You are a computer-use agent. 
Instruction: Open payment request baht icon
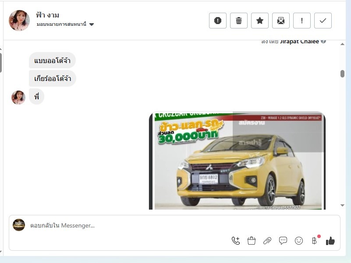[x=315, y=241]
